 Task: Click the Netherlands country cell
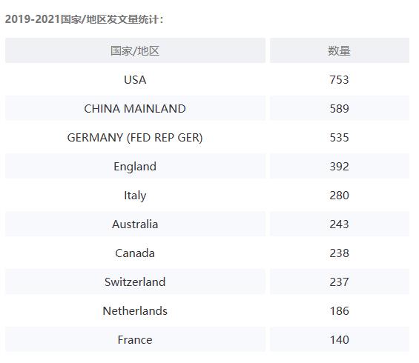tap(135, 310)
